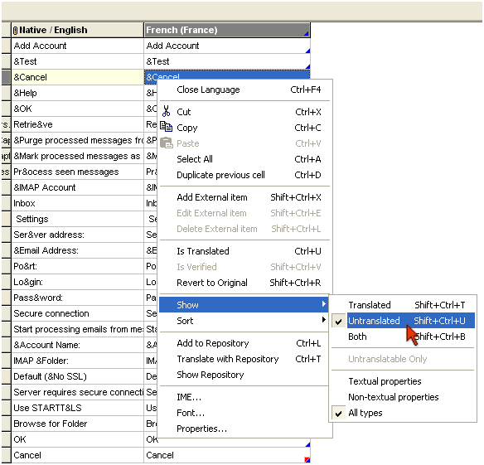Image resolution: width=484 pixels, height=465 pixels.
Task: Click the Cut scissors icon
Action: [166, 111]
